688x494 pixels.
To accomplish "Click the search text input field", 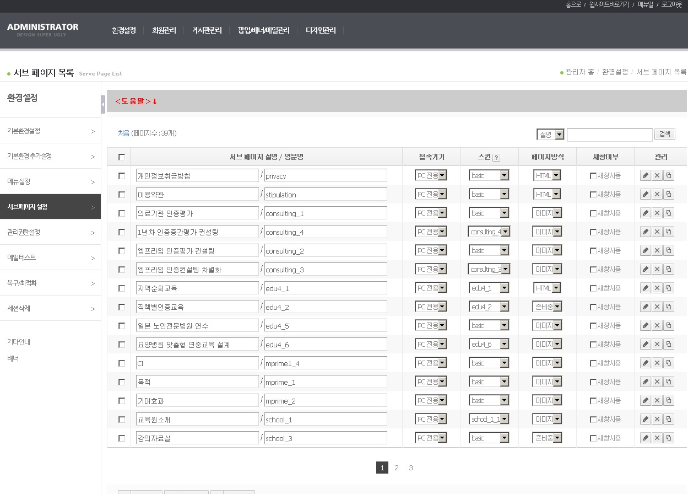I will click(609, 135).
